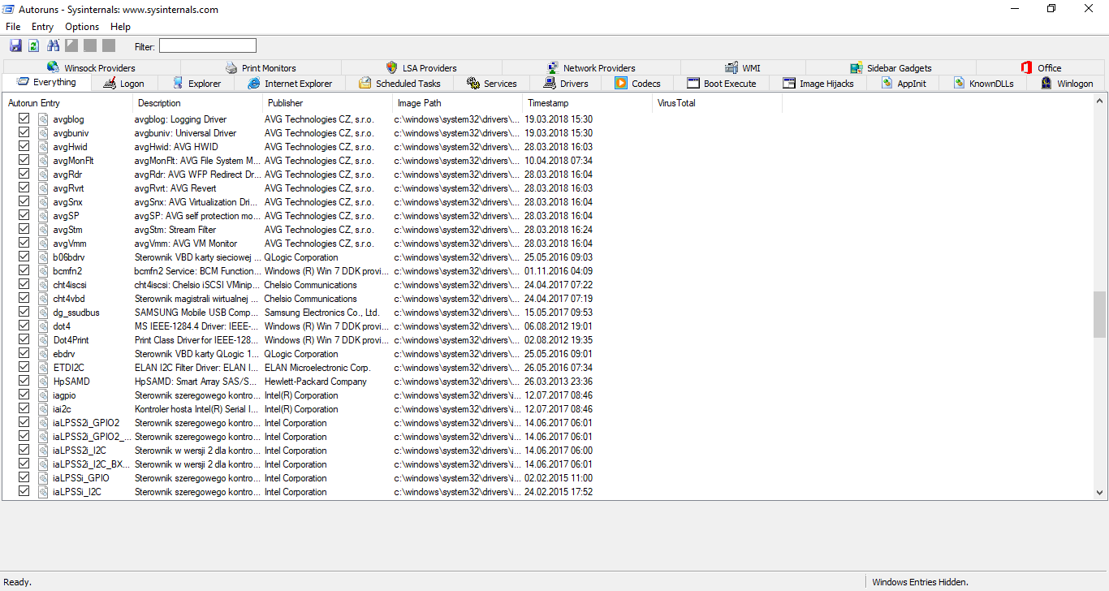The width and height of the screenshot is (1109, 591).
Task: Sort by the Description column header
Action: pos(198,103)
